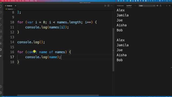Open the Help menu in the menu bar
This screenshot has height=97, width=172.
(x=36, y=1)
